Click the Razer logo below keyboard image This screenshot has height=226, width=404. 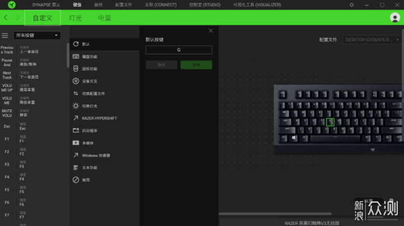pos(373,150)
